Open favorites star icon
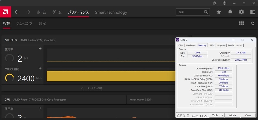Viewport: 258px width, 120px height. (x=219, y=12)
